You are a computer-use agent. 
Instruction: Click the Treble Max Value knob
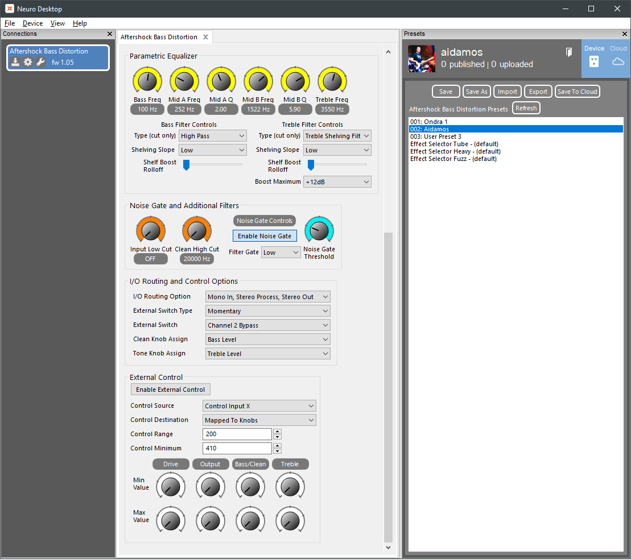(290, 521)
